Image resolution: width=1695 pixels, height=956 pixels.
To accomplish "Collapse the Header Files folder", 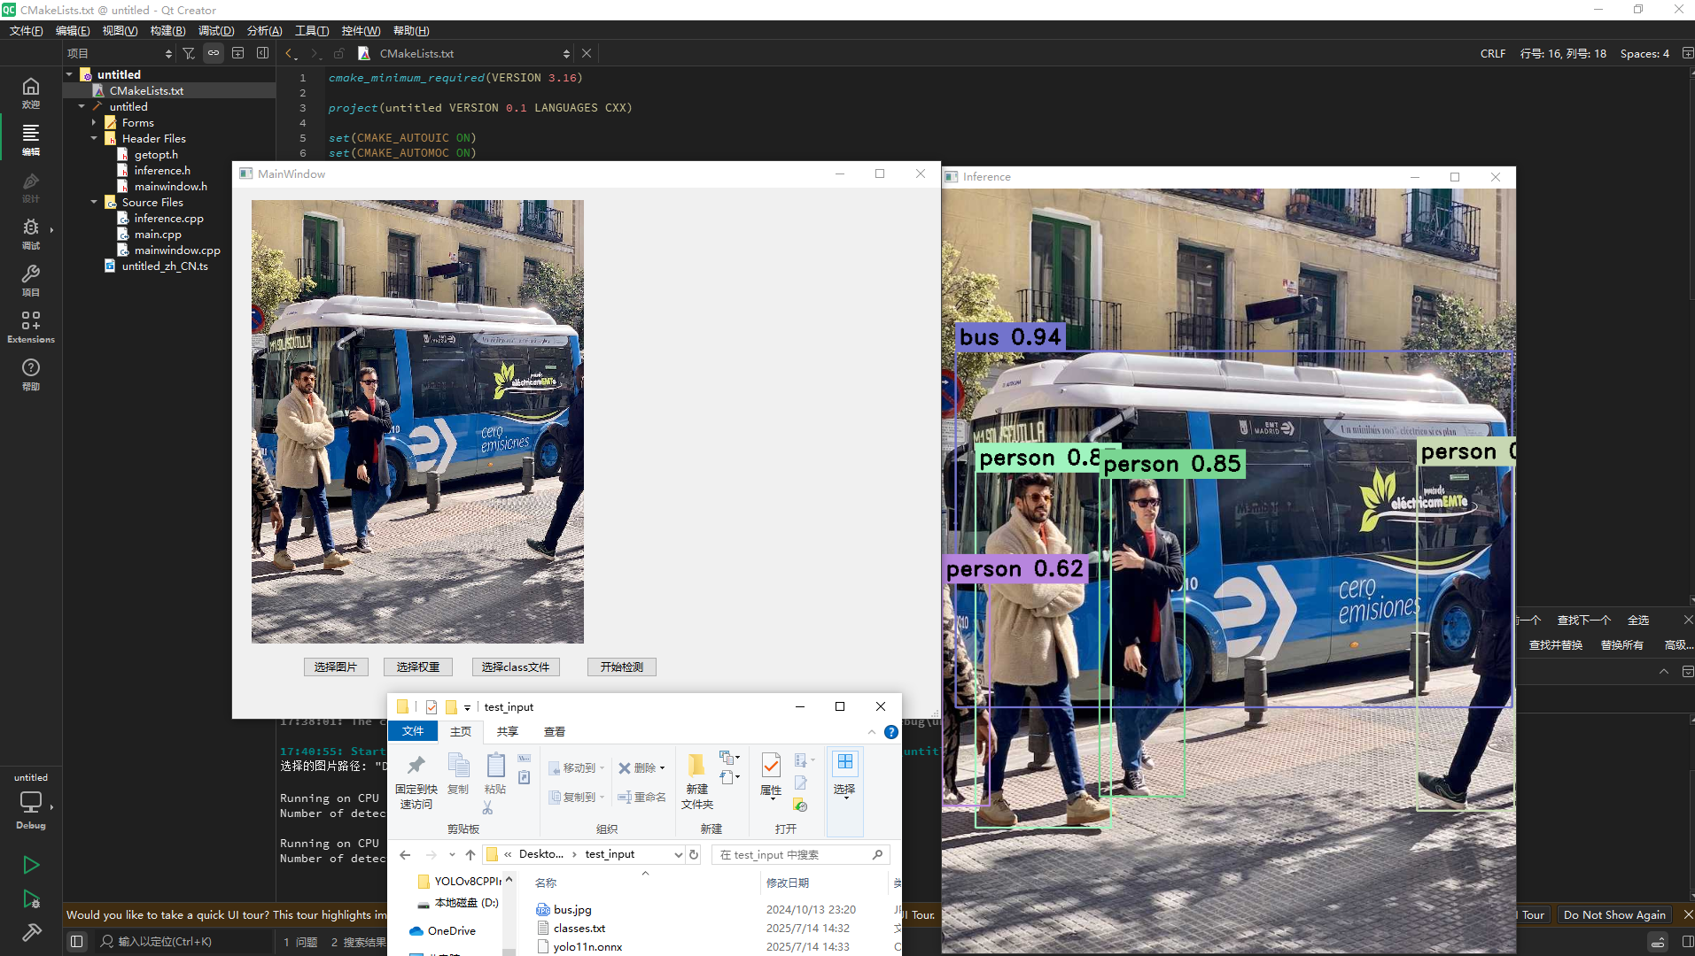I will (x=94, y=138).
